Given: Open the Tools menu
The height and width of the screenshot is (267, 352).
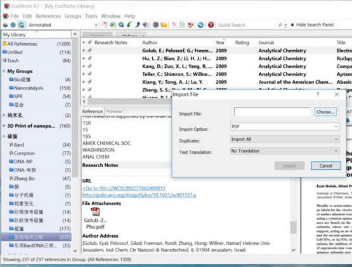Looking at the screenshot, I should [91, 16].
